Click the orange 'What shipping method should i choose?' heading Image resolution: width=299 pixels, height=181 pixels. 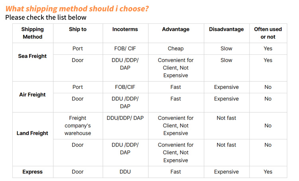(x=77, y=9)
